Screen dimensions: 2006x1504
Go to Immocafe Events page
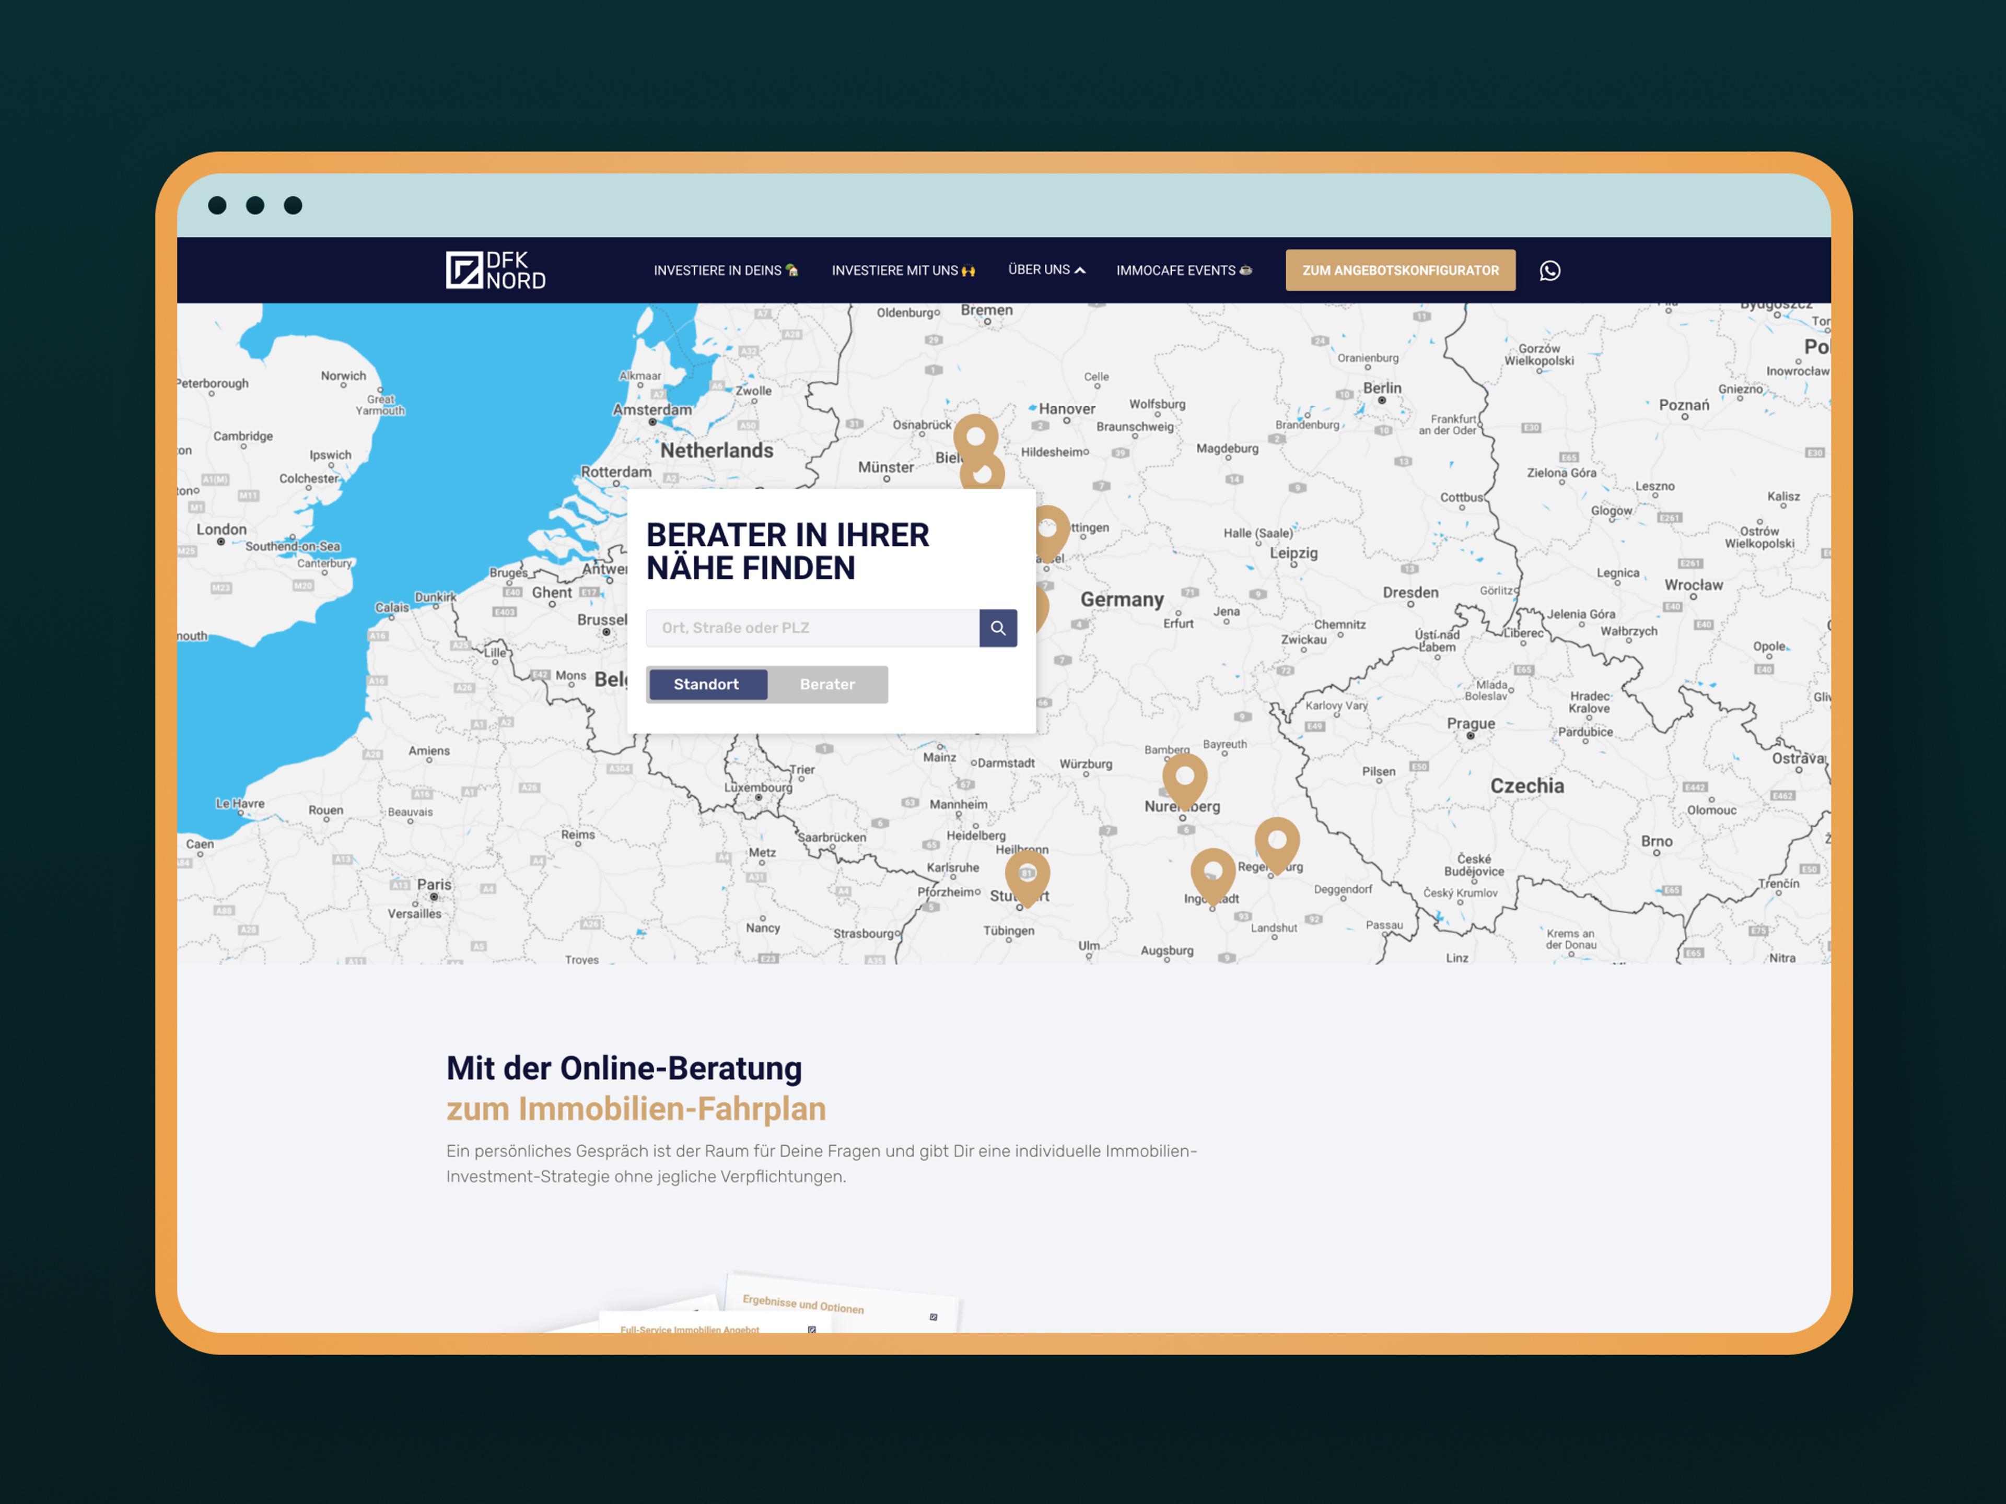(1183, 270)
